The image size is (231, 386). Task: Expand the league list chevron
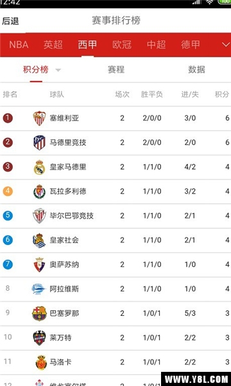pyautogui.click(x=225, y=45)
